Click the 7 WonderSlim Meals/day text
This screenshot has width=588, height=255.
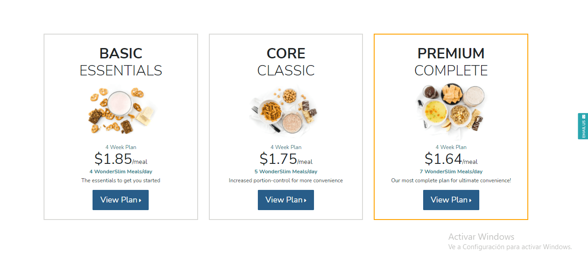451,171
